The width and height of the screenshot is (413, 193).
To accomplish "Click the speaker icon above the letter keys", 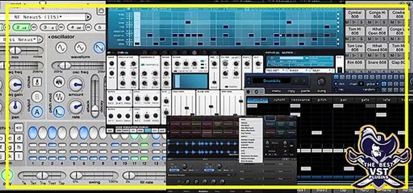I will click(19, 128).
